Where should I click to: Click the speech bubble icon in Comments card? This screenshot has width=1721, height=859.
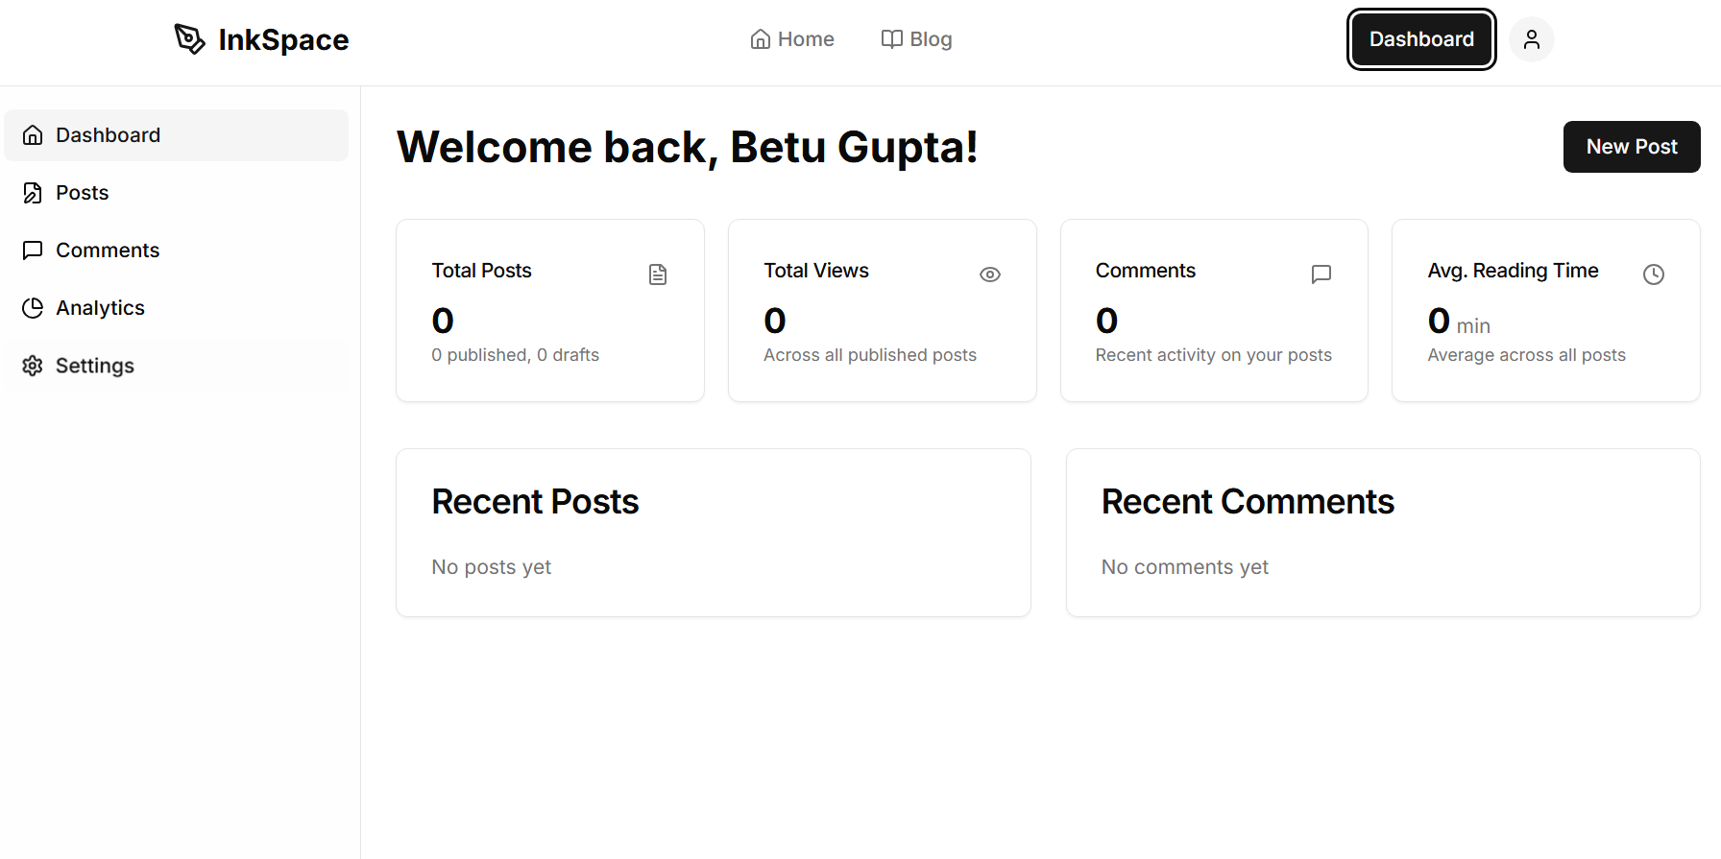coord(1321,274)
